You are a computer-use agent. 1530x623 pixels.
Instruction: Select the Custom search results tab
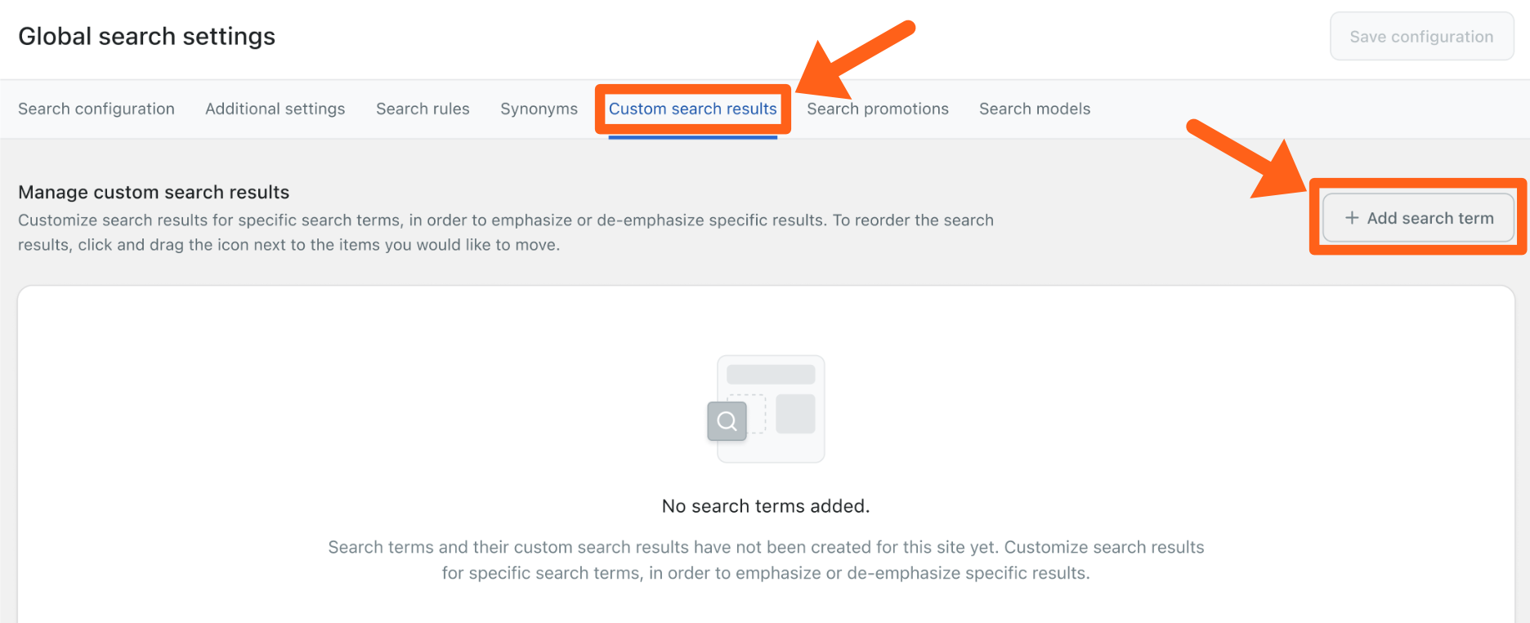coord(692,109)
